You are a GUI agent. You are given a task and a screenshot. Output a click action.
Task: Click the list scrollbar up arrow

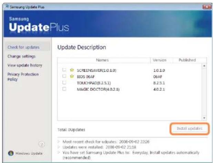[x=204, y=66]
